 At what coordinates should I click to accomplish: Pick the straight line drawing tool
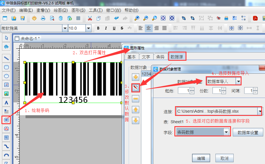click(x=6, y=58)
